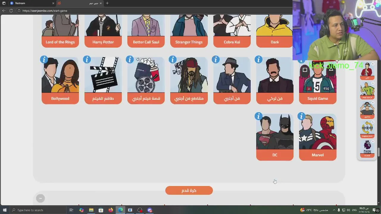
Task: Show info for the DC category
Action: coord(258,116)
